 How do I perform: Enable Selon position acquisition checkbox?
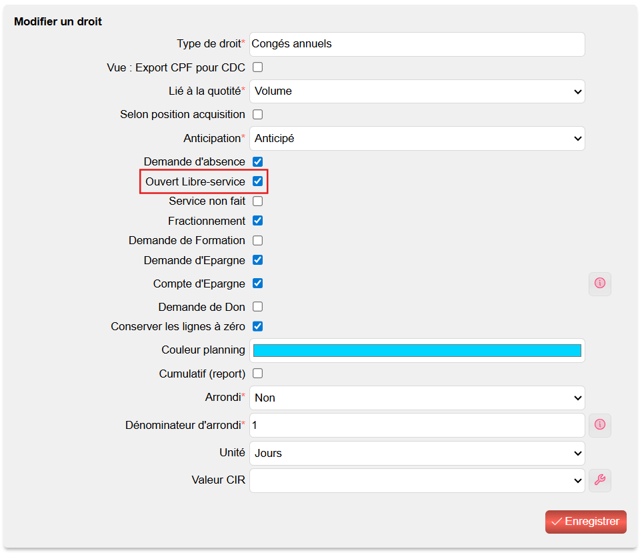(257, 114)
